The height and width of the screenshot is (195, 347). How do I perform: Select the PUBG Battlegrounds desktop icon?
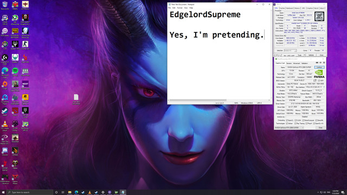(15, 33)
